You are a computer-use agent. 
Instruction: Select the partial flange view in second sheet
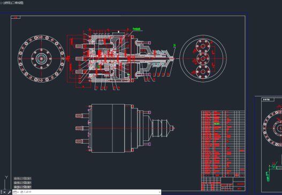click(x=272, y=128)
